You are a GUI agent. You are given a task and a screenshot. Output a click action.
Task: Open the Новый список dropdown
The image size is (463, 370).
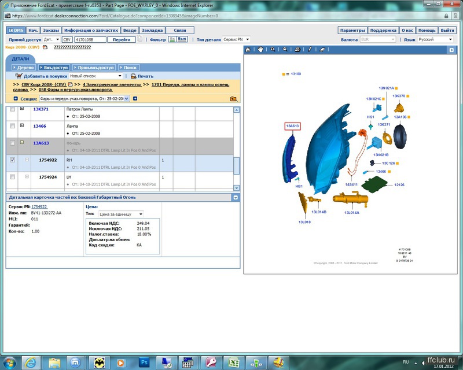[95, 76]
